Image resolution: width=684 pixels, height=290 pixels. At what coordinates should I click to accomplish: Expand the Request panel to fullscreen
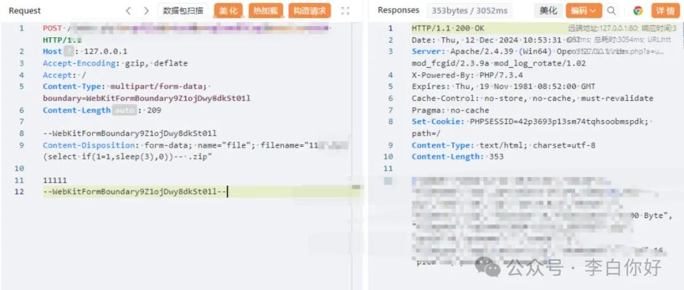point(346,11)
